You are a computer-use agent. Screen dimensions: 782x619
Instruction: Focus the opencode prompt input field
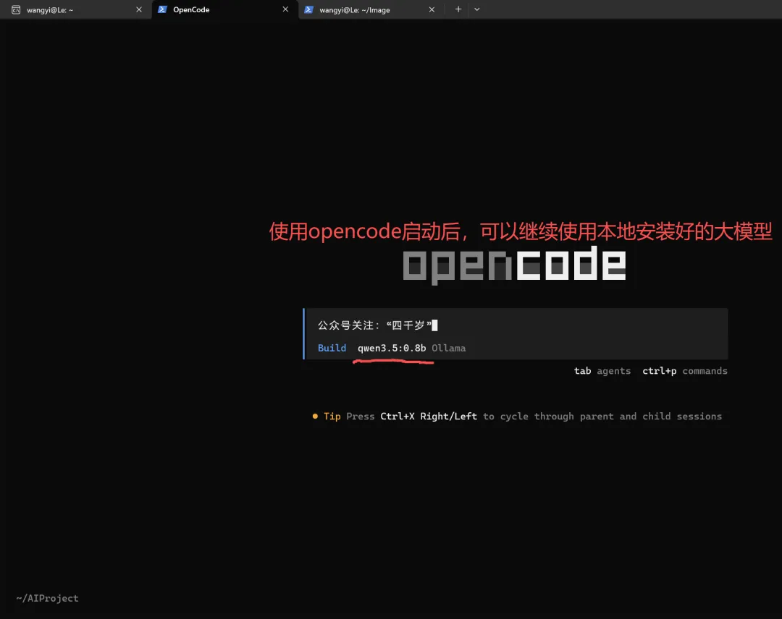click(516, 325)
